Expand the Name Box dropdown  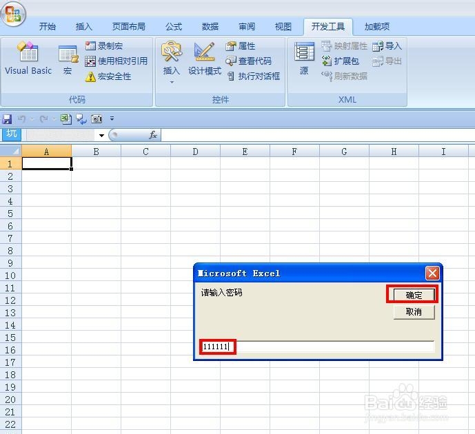(x=101, y=135)
